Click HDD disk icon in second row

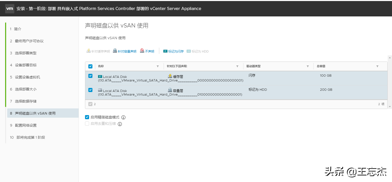tap(100, 90)
